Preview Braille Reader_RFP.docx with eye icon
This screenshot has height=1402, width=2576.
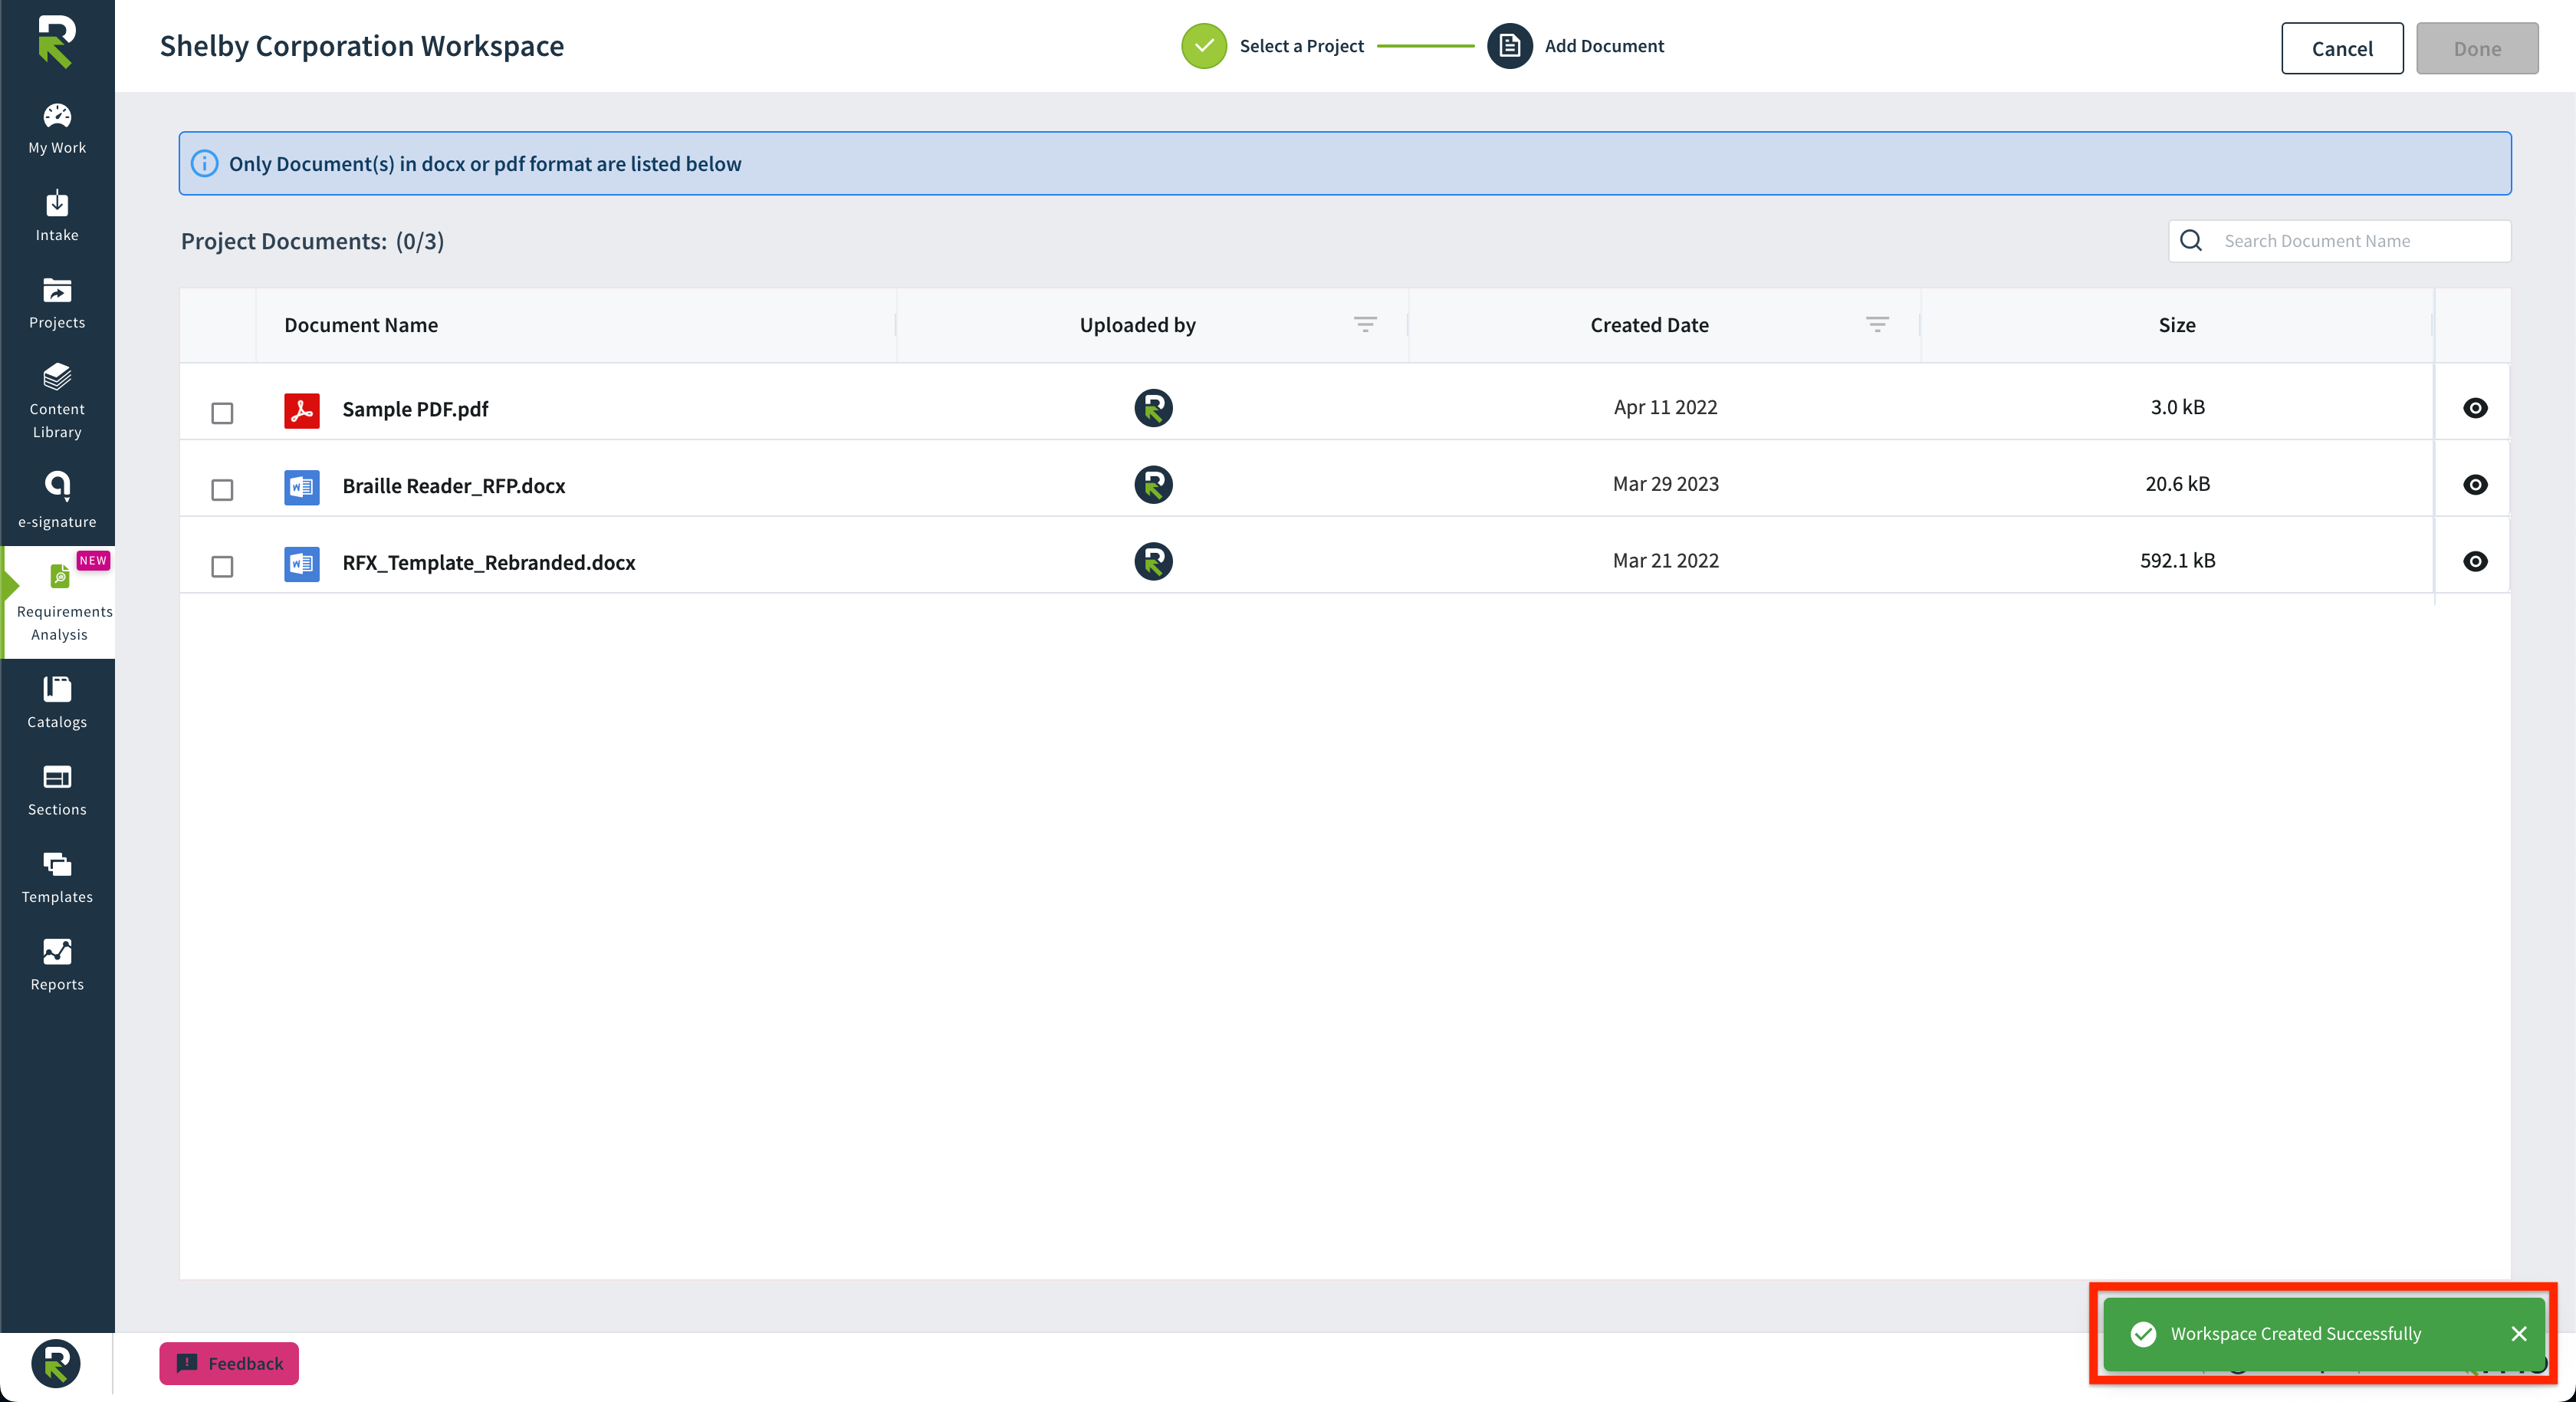point(2475,485)
